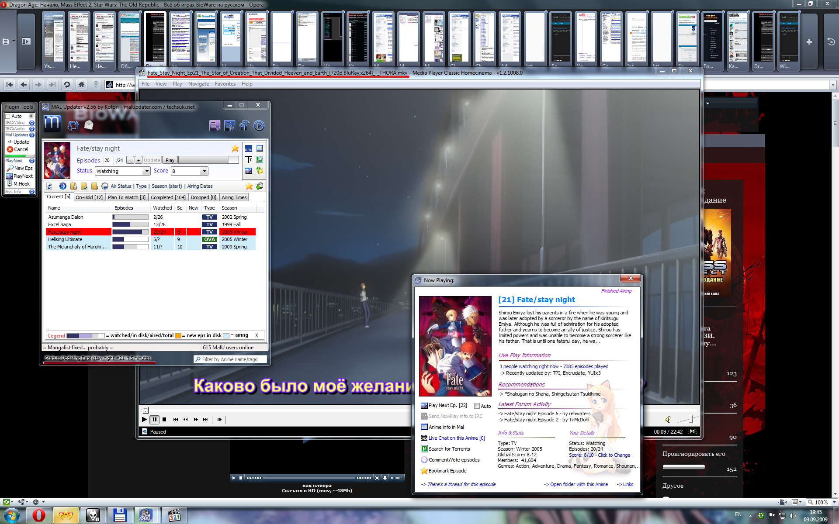Click the play video file icon in the info panel
Image resolution: width=839 pixels, height=524 pixels.
(x=249, y=171)
